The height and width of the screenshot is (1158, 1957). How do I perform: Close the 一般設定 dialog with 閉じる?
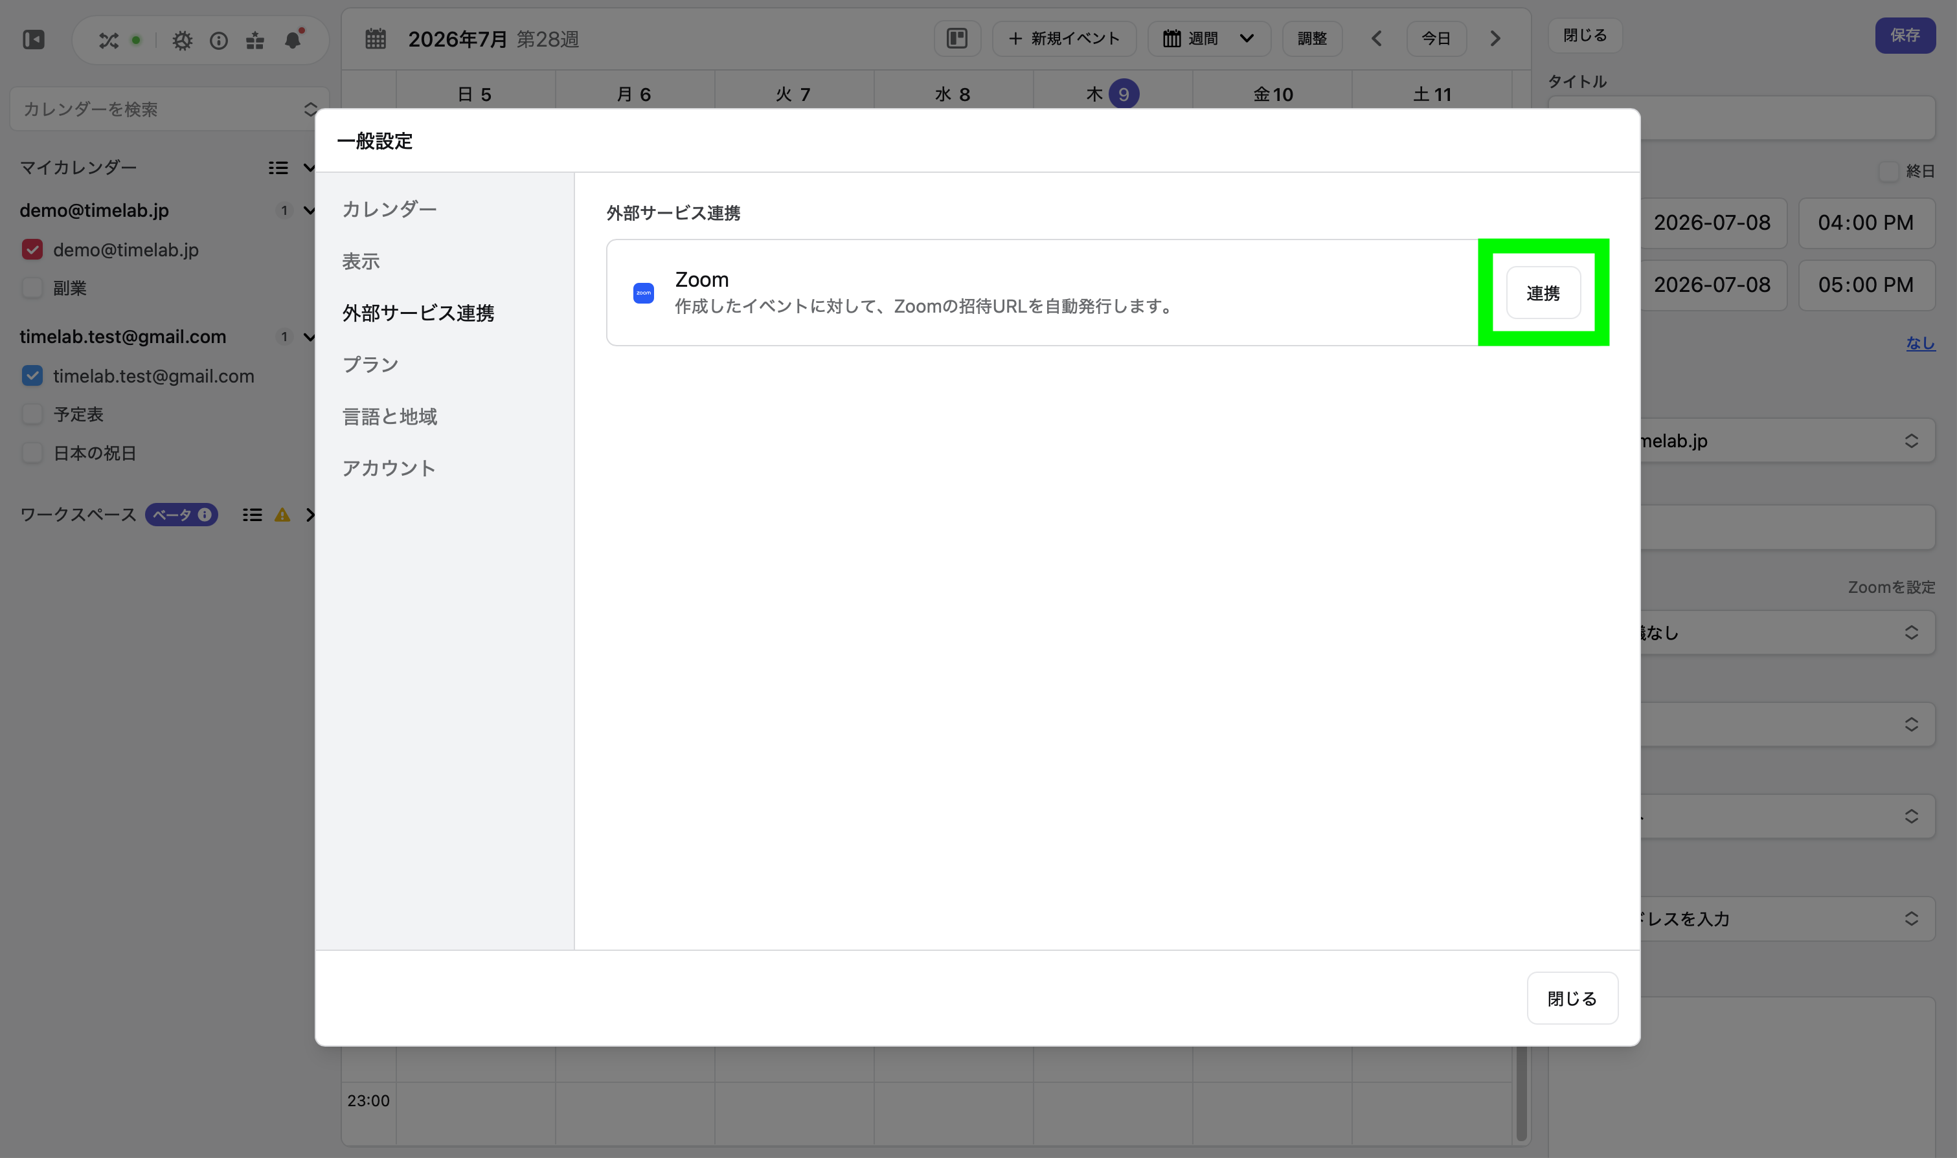point(1572,998)
